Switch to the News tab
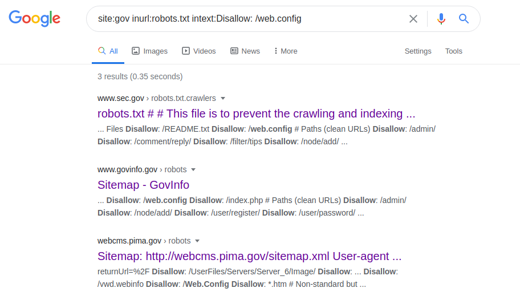This screenshot has height=296, width=520. [x=245, y=51]
